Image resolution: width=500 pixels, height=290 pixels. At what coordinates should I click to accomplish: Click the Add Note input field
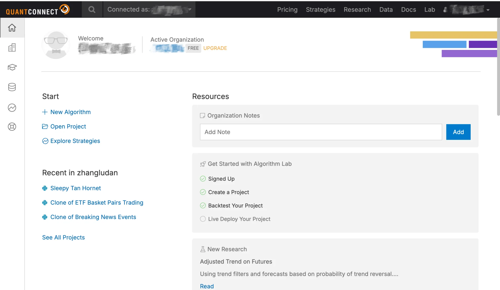click(x=321, y=132)
